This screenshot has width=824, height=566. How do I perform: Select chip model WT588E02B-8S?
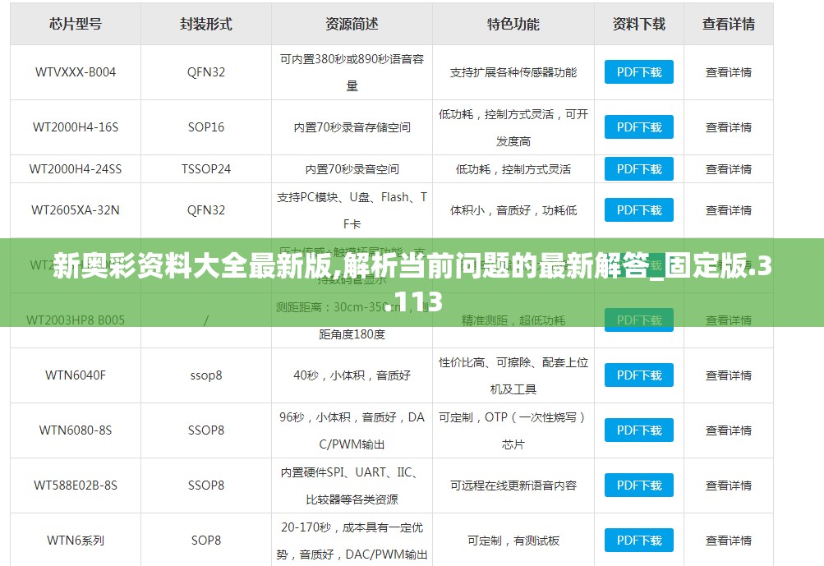[75, 485]
